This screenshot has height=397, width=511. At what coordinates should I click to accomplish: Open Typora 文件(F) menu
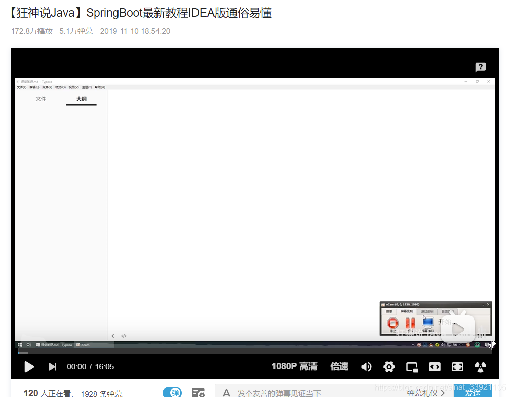(21, 87)
